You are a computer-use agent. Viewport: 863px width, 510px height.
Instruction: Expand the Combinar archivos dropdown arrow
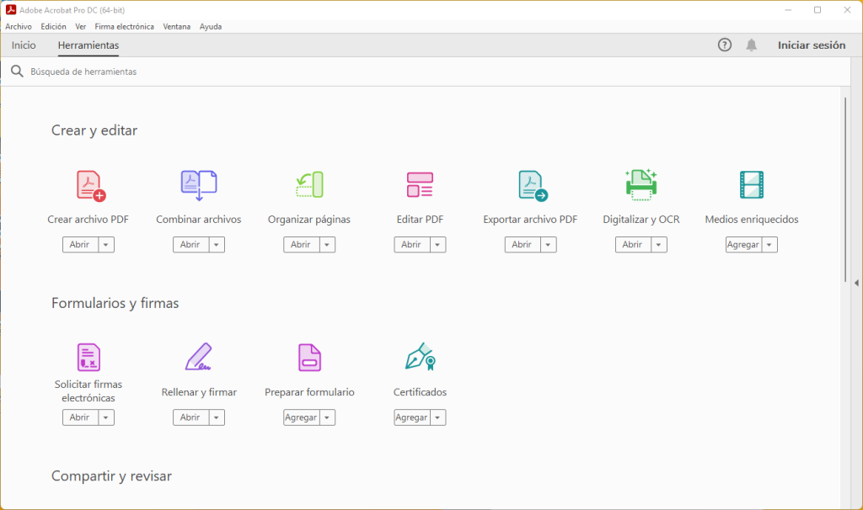point(217,245)
